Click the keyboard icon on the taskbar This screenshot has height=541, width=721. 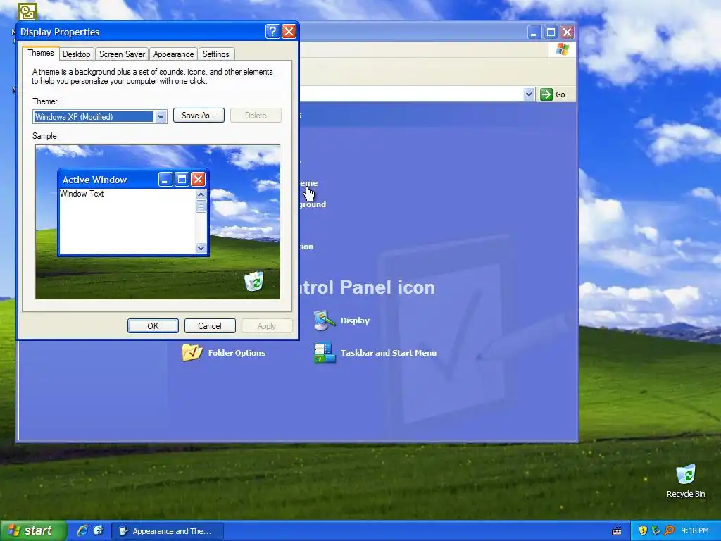click(617, 531)
